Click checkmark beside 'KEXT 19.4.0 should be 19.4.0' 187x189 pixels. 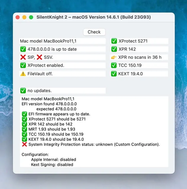click(25, 139)
